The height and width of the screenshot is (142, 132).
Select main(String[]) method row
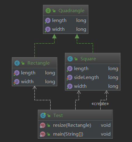75,134
